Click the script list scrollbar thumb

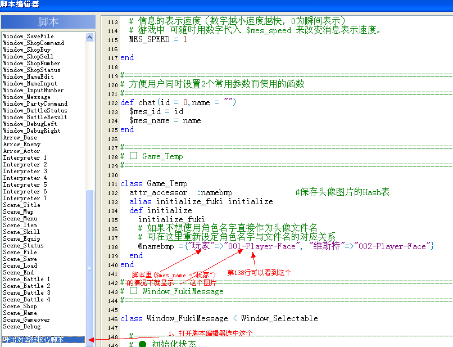89,268
